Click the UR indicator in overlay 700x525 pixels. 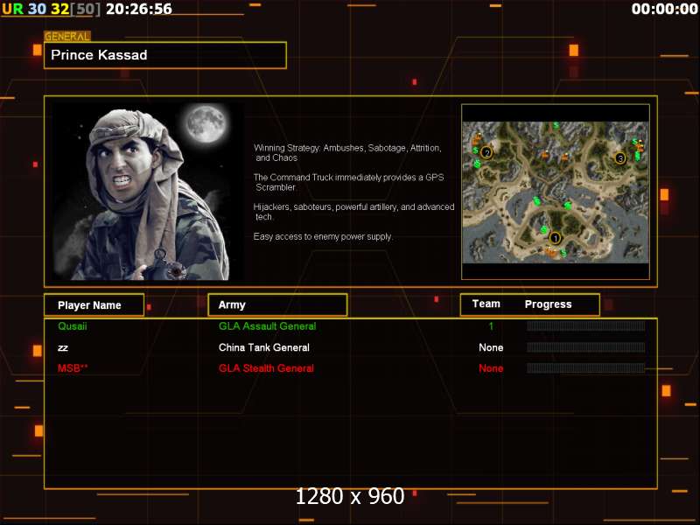coord(12,9)
